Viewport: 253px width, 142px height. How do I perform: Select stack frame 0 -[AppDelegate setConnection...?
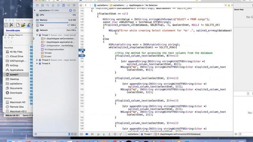click(58, 39)
